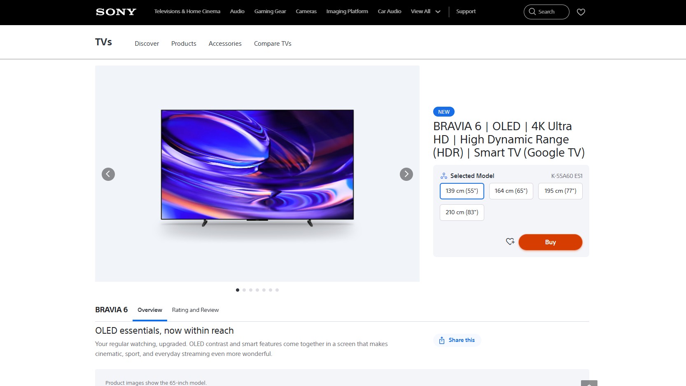Image resolution: width=686 pixels, height=386 pixels.
Task: Click the share icon beside Share this
Action: coord(442,340)
